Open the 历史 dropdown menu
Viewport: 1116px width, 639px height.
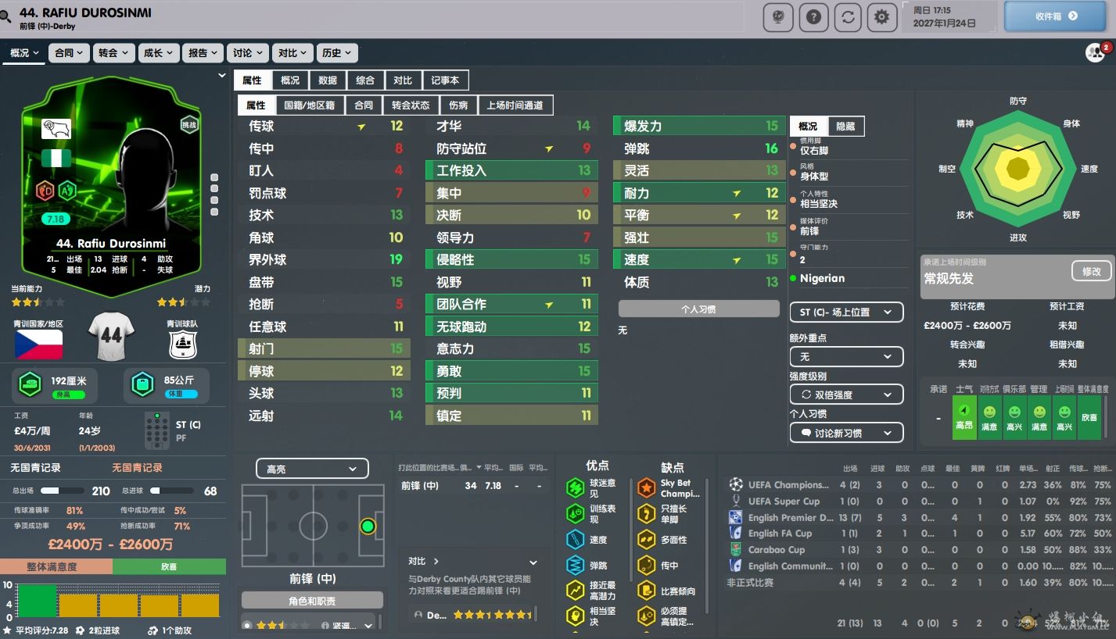(337, 53)
